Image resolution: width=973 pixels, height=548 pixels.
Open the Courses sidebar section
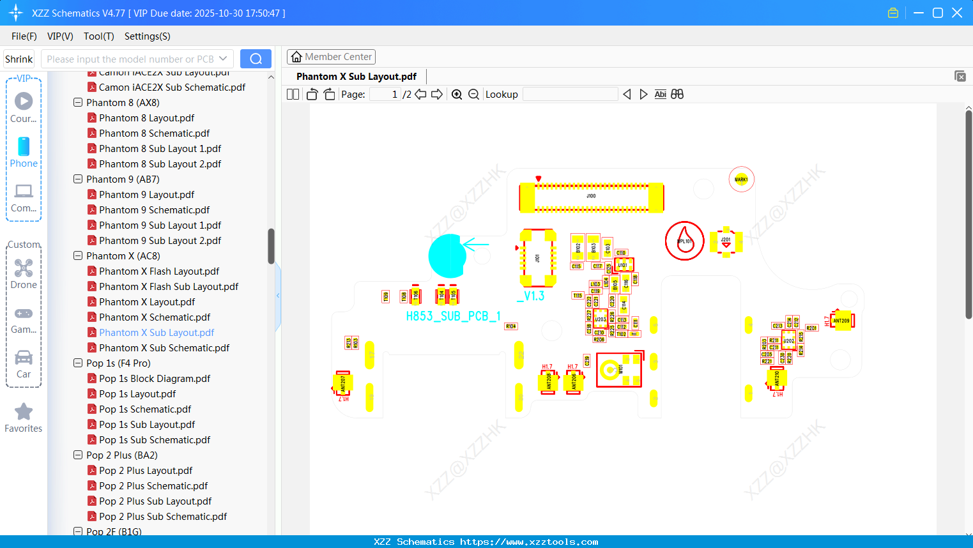(x=24, y=107)
